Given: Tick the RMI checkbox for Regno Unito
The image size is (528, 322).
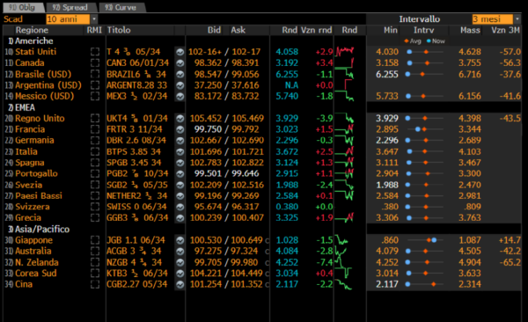Looking at the screenshot, I should pos(95,119).
